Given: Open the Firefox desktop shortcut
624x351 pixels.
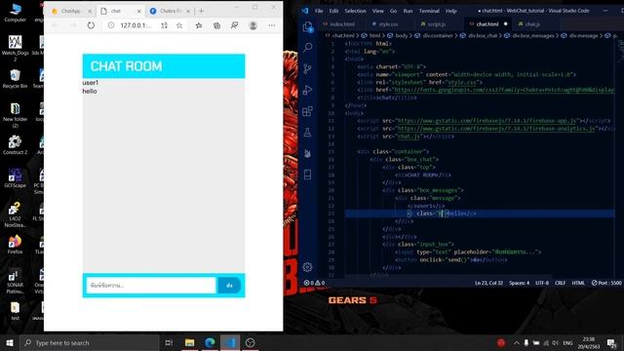Looking at the screenshot, I should 16,245.
